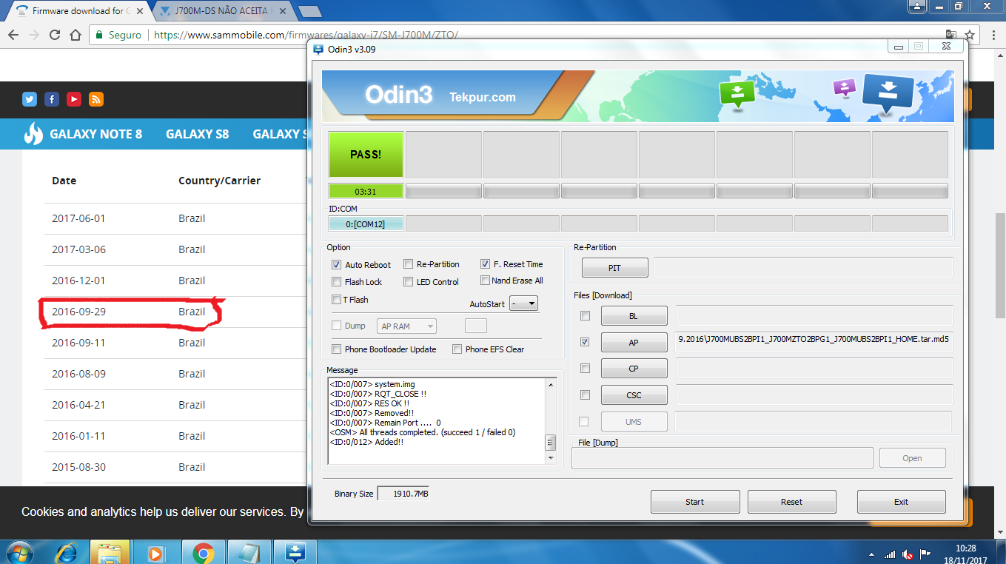The height and width of the screenshot is (564, 1006).
Task: Enable Phone Bootloader Update checkbox
Action: [x=337, y=349]
